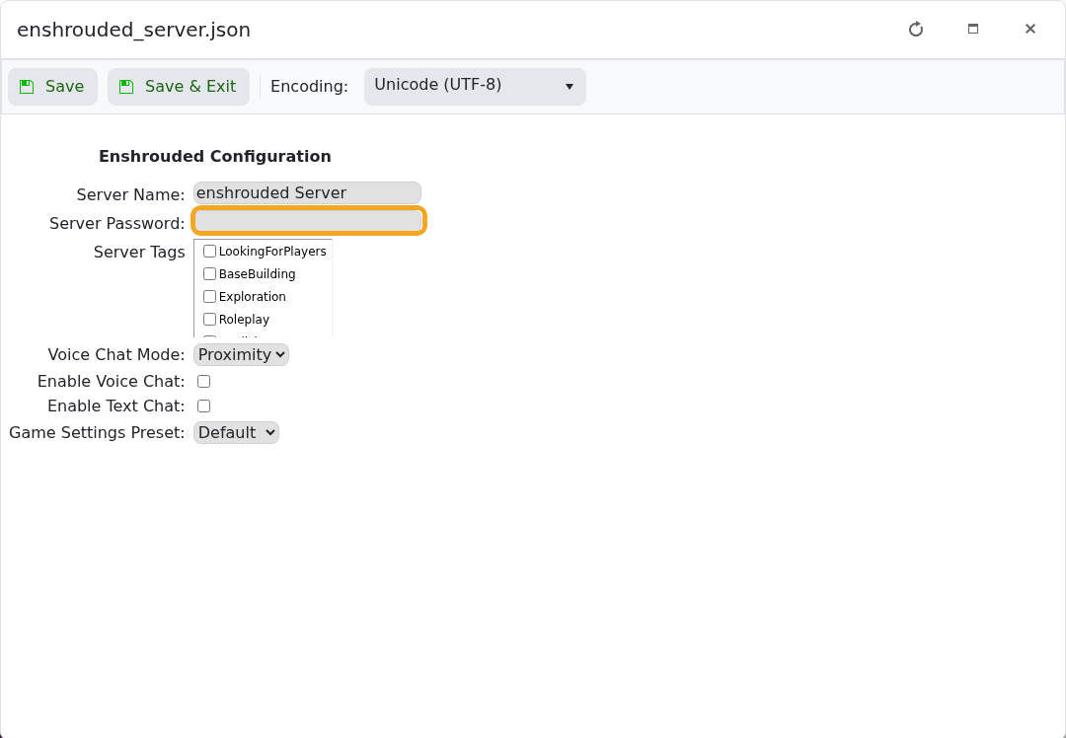Check the BaseBuilding tag
1066x738 pixels.
click(x=209, y=274)
